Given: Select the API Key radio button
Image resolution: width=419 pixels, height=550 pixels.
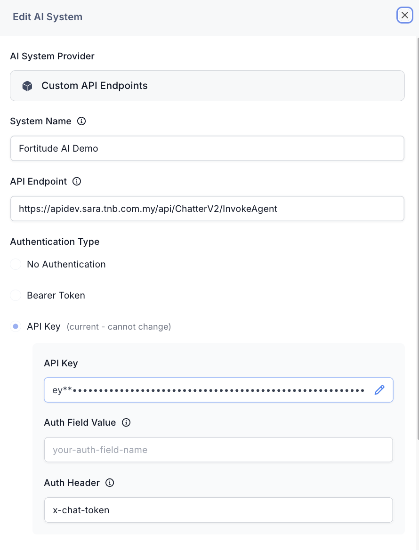Looking at the screenshot, I should click(16, 326).
